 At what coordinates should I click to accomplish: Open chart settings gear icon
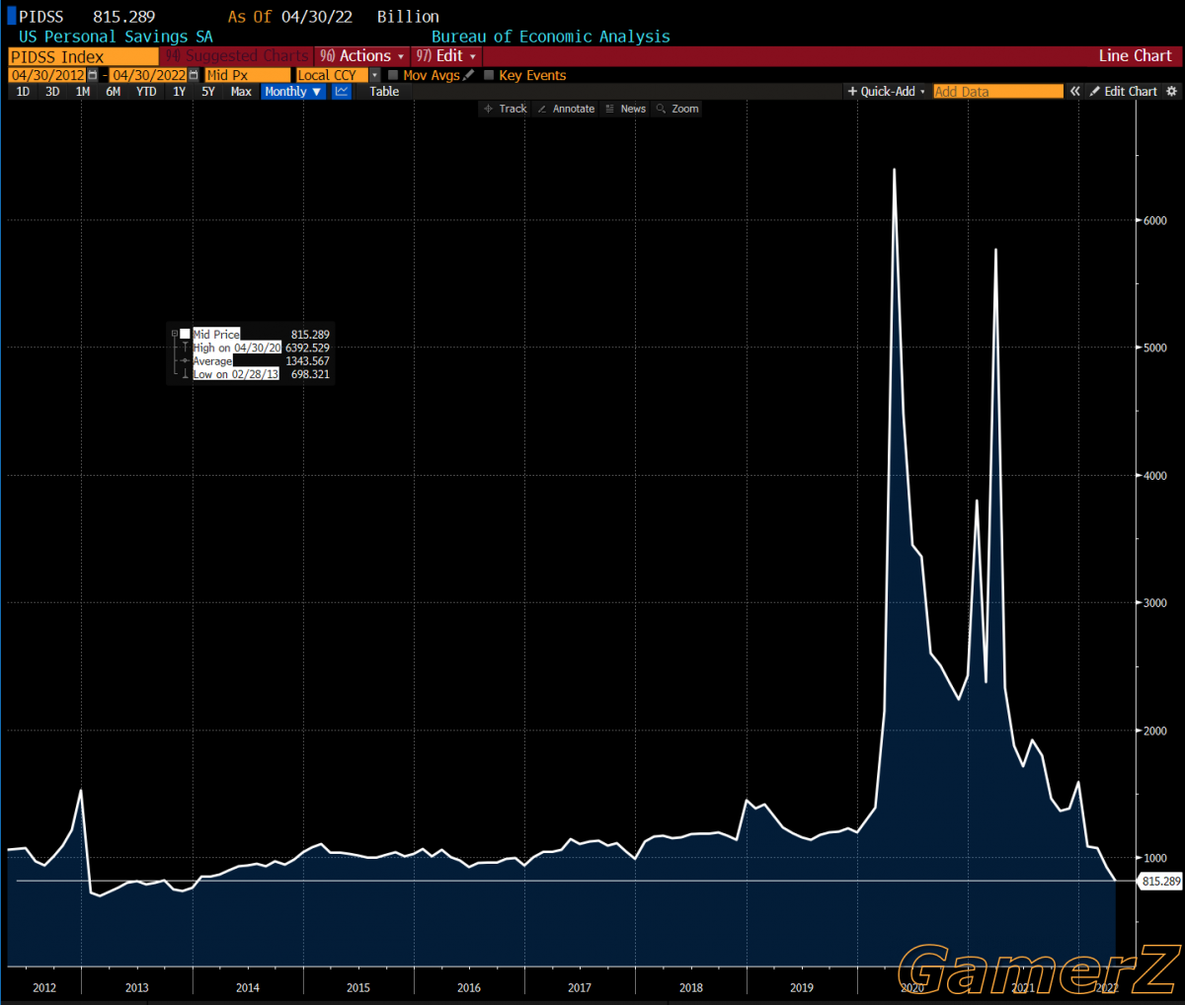pyautogui.click(x=1172, y=92)
